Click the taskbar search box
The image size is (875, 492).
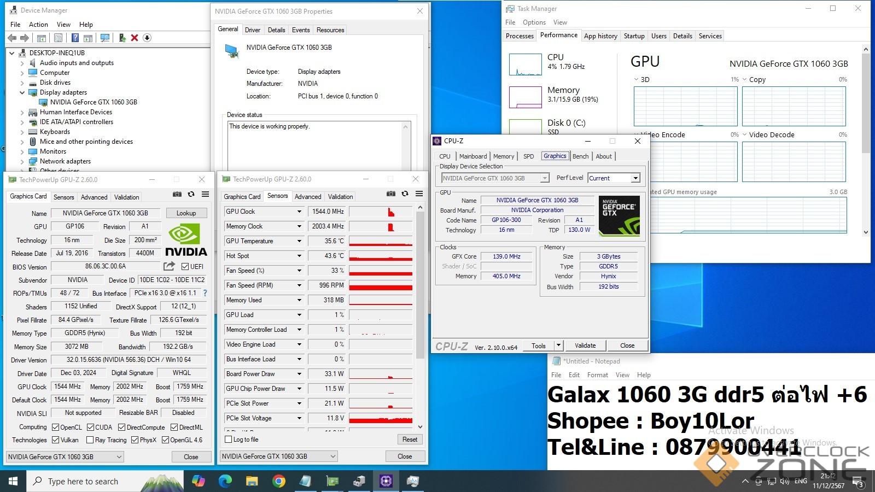[x=82, y=481]
